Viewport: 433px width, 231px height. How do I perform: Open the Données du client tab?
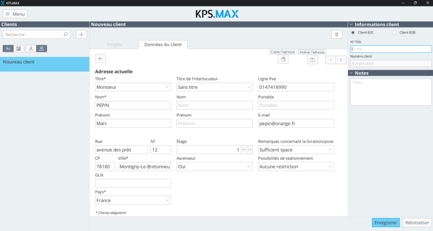[x=163, y=44]
